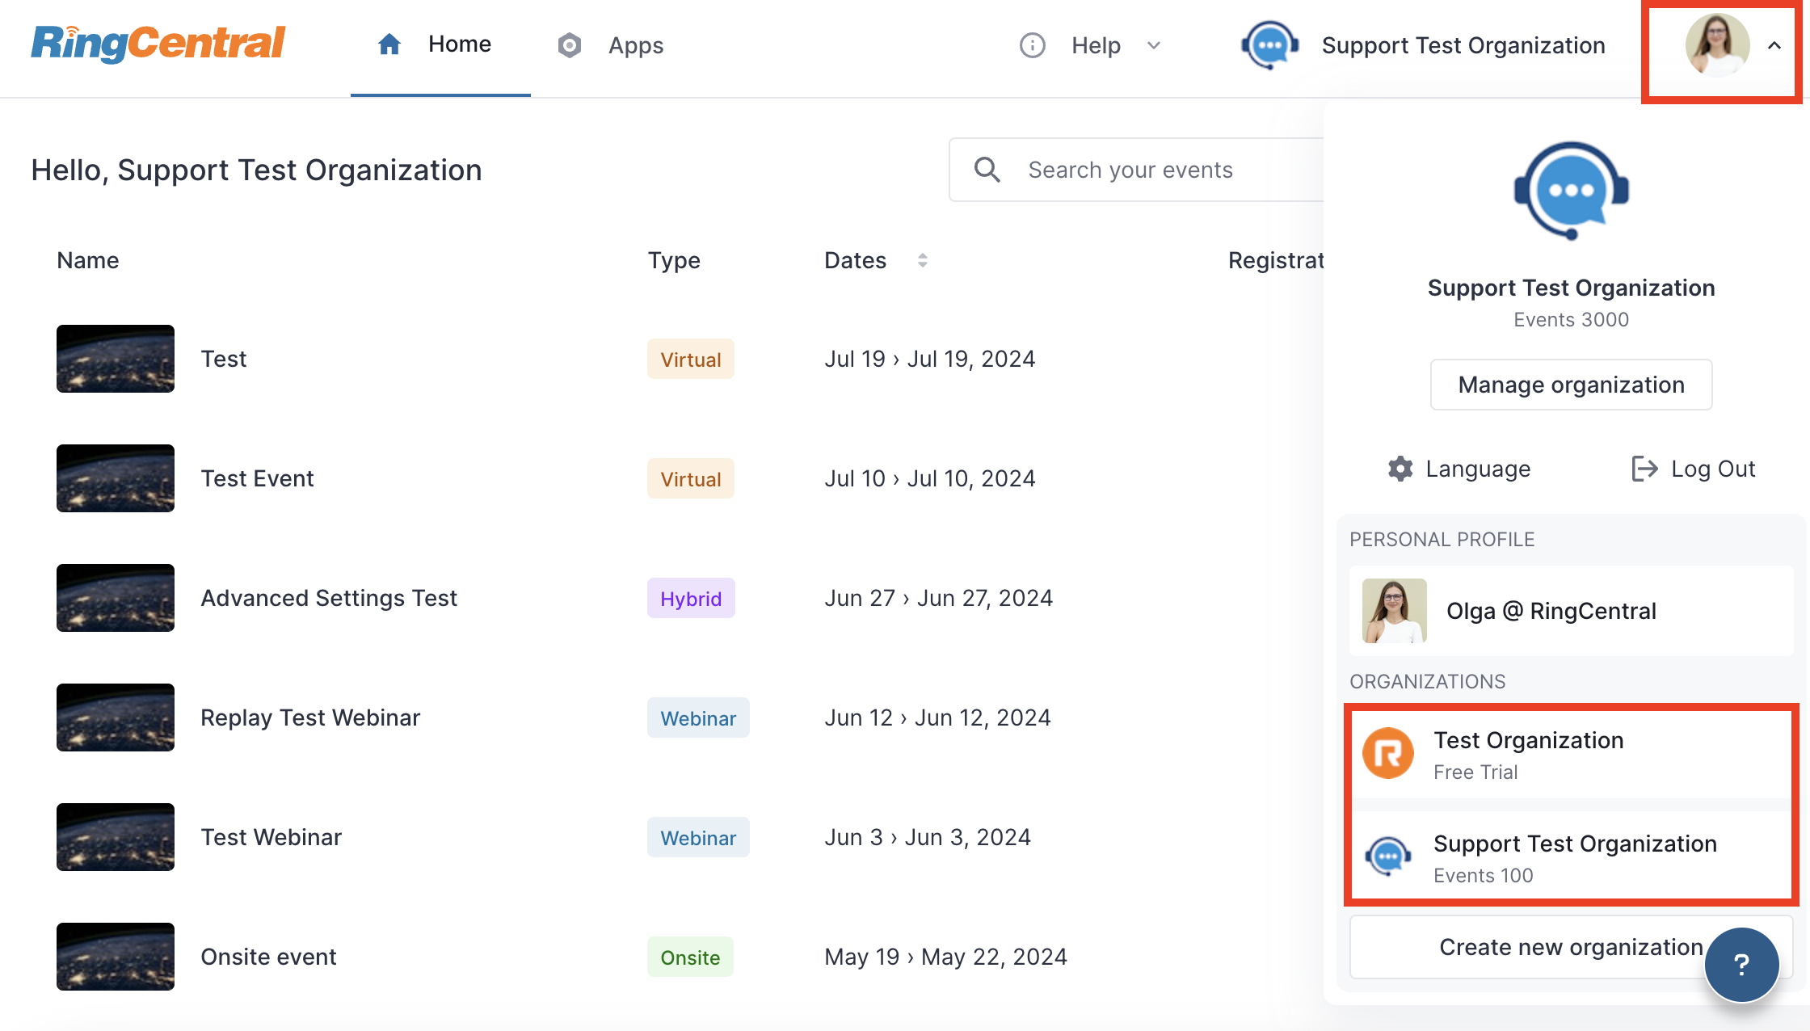
Task: Click the event name "Test Event"
Action: click(x=257, y=478)
